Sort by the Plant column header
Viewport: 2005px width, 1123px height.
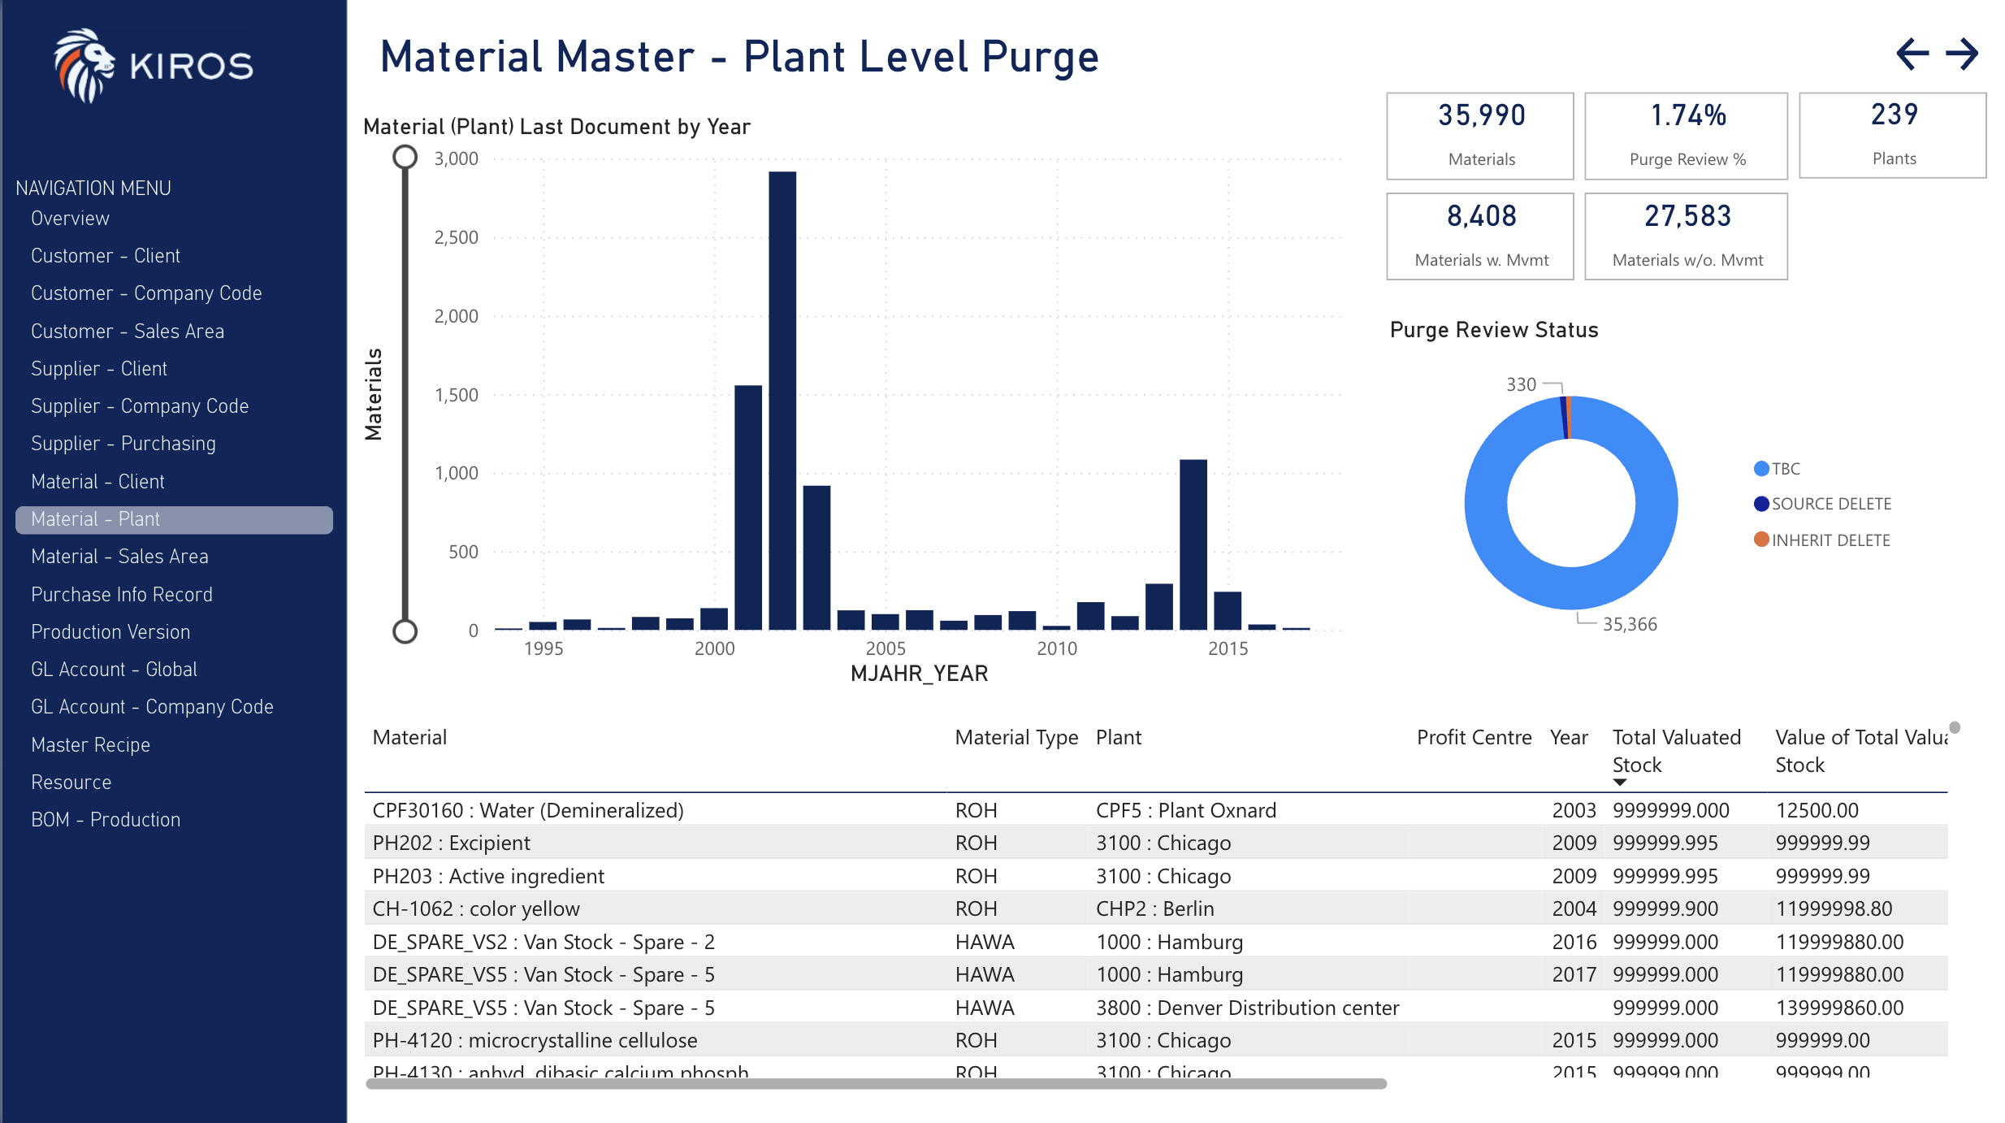(x=1118, y=738)
